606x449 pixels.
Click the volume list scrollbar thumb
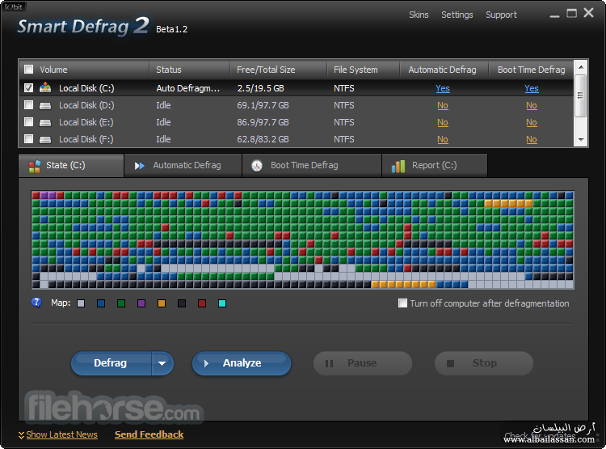(x=580, y=95)
